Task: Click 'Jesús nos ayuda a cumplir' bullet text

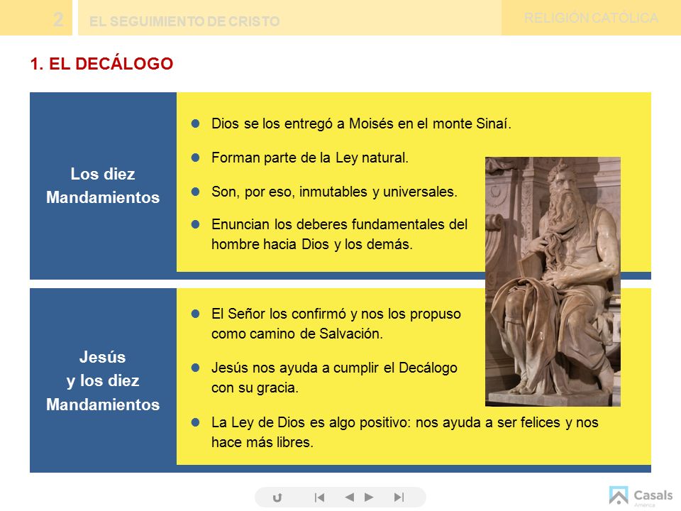Action: (334, 378)
